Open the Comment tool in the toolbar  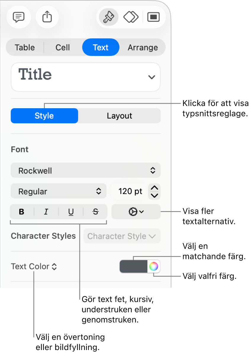18,17
